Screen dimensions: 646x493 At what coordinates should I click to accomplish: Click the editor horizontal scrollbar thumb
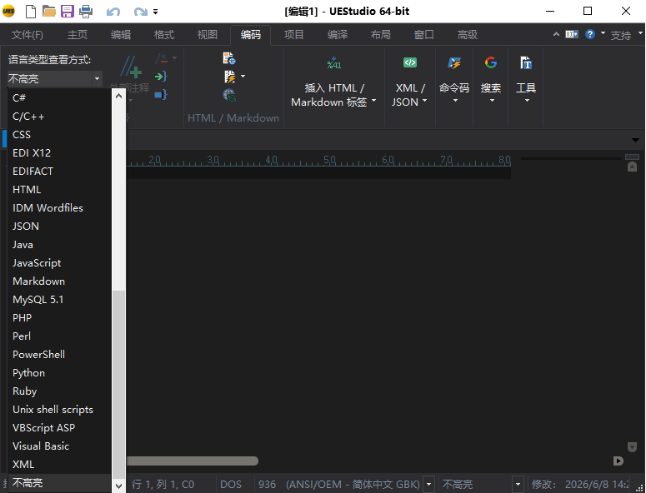tap(192, 461)
